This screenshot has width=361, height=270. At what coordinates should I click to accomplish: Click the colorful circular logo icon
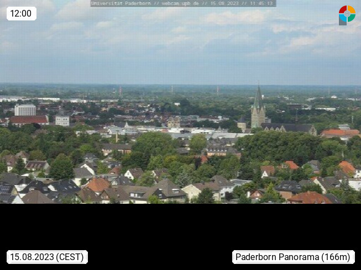tap(347, 15)
